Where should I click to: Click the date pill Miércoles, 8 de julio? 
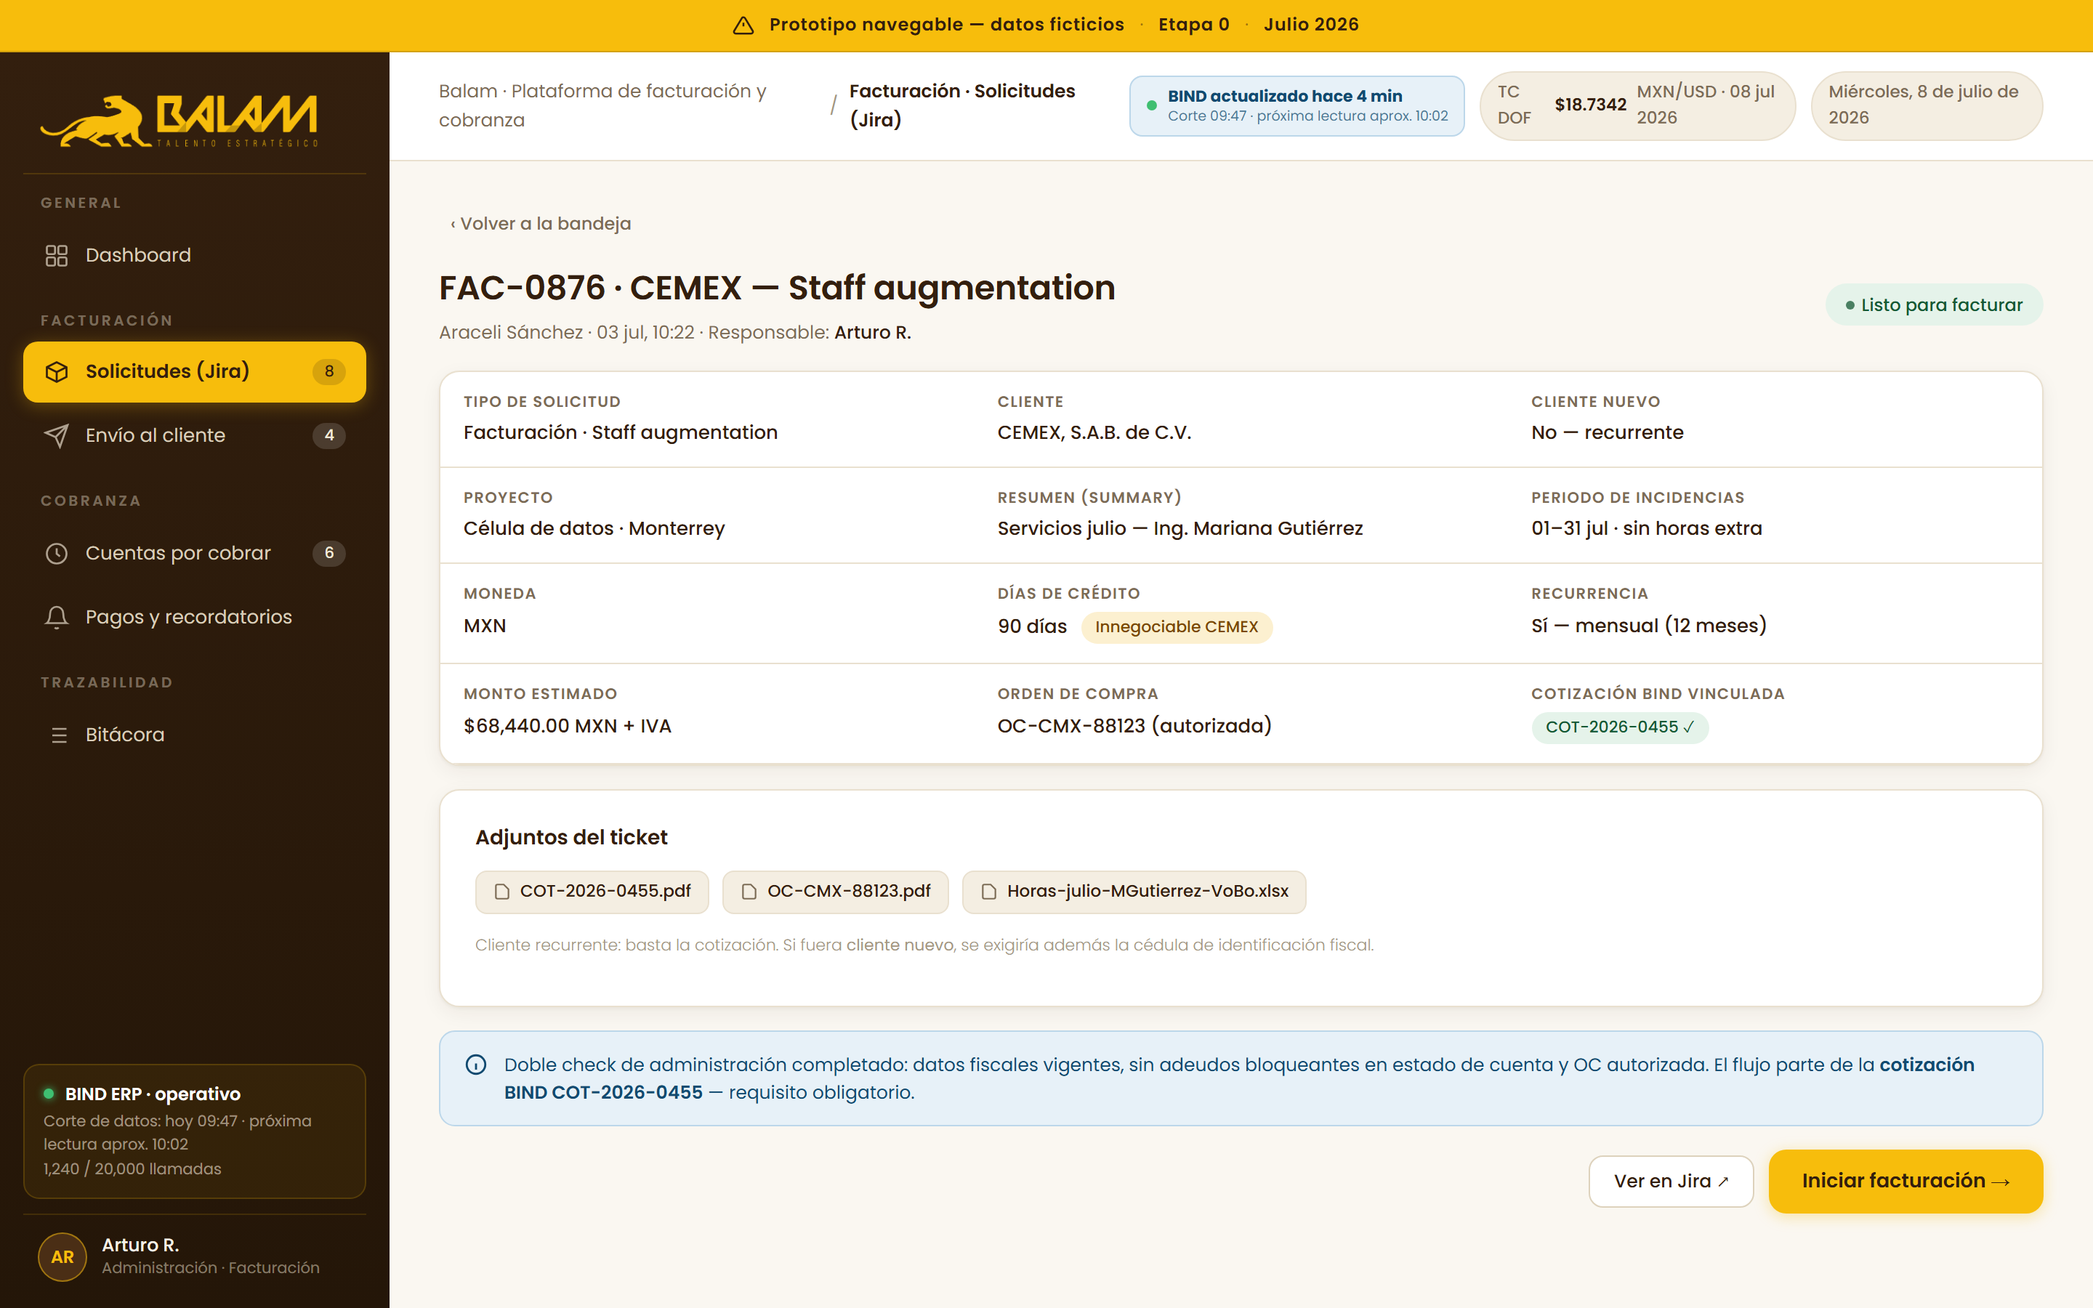pyautogui.click(x=1927, y=105)
